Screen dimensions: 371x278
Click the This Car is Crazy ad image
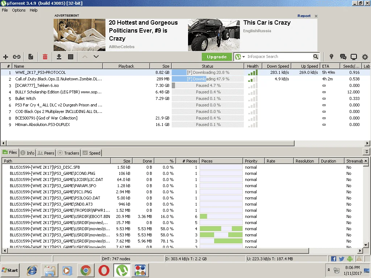tap(214, 35)
